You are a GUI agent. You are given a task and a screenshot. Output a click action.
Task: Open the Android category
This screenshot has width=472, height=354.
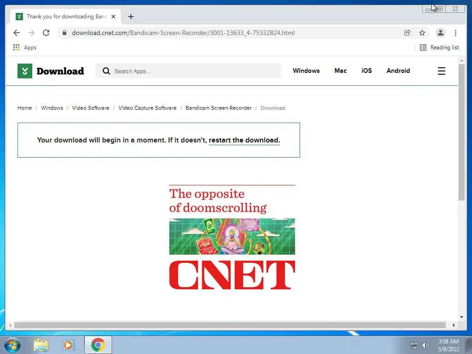(x=398, y=71)
